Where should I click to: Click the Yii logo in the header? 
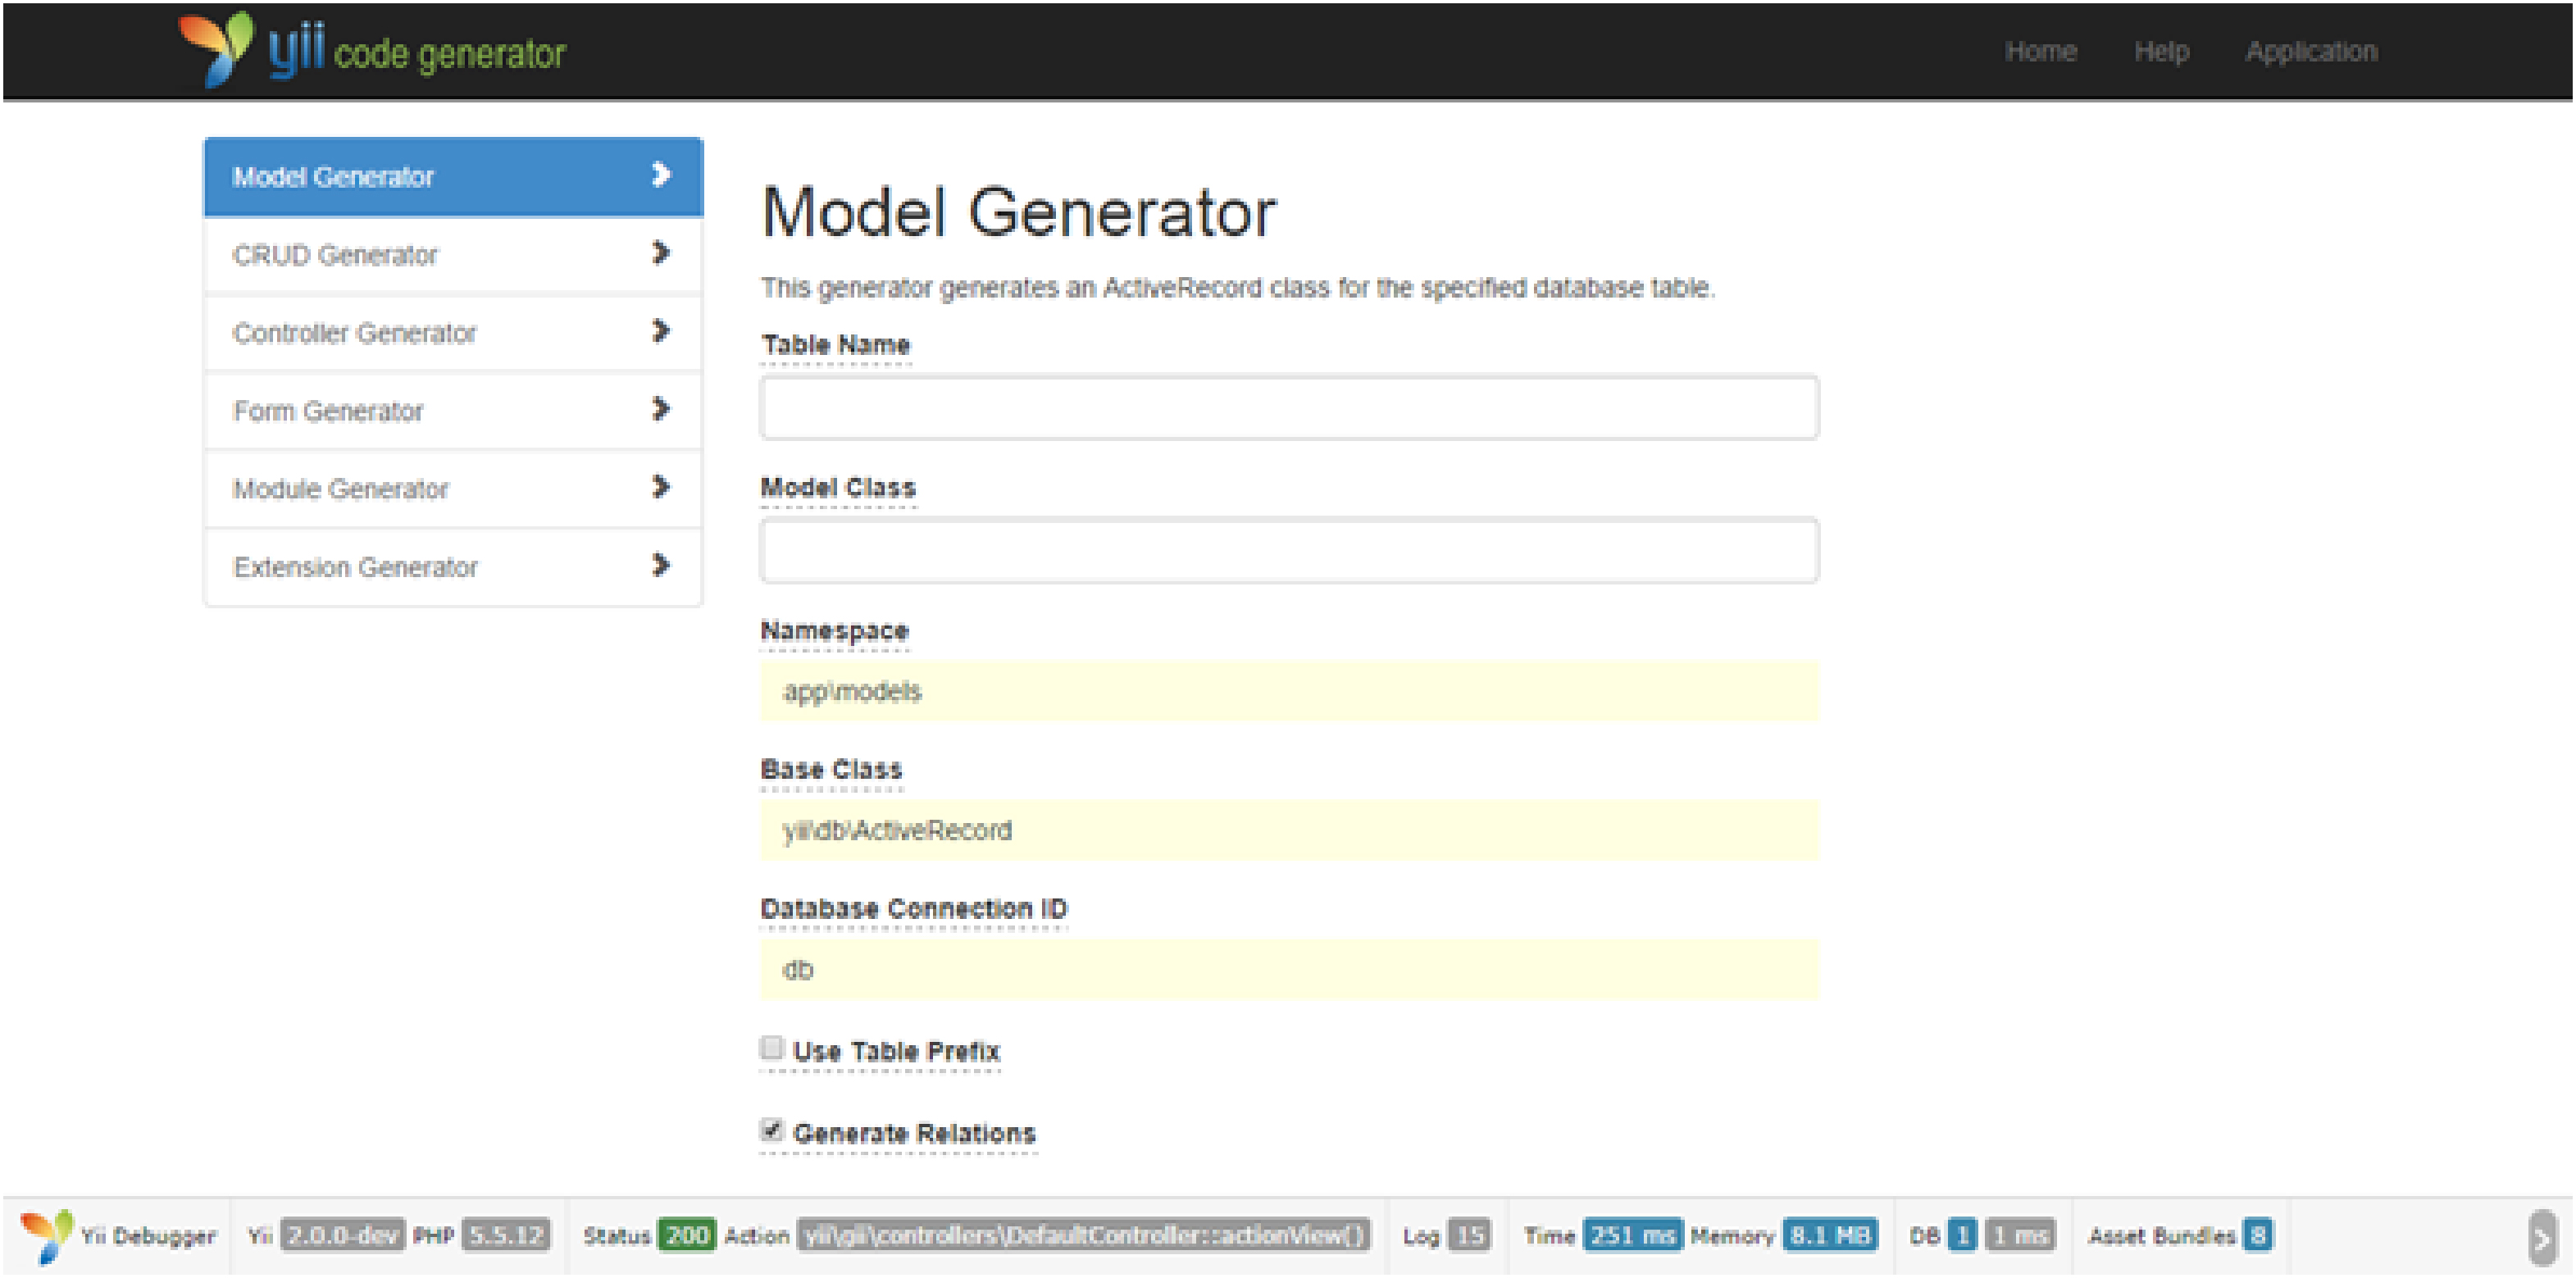point(215,48)
